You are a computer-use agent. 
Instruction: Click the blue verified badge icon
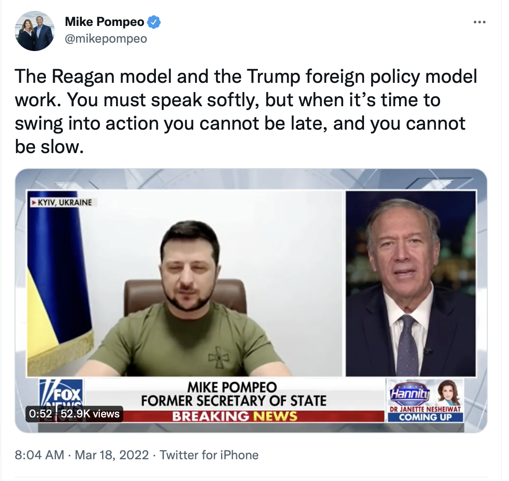[154, 22]
